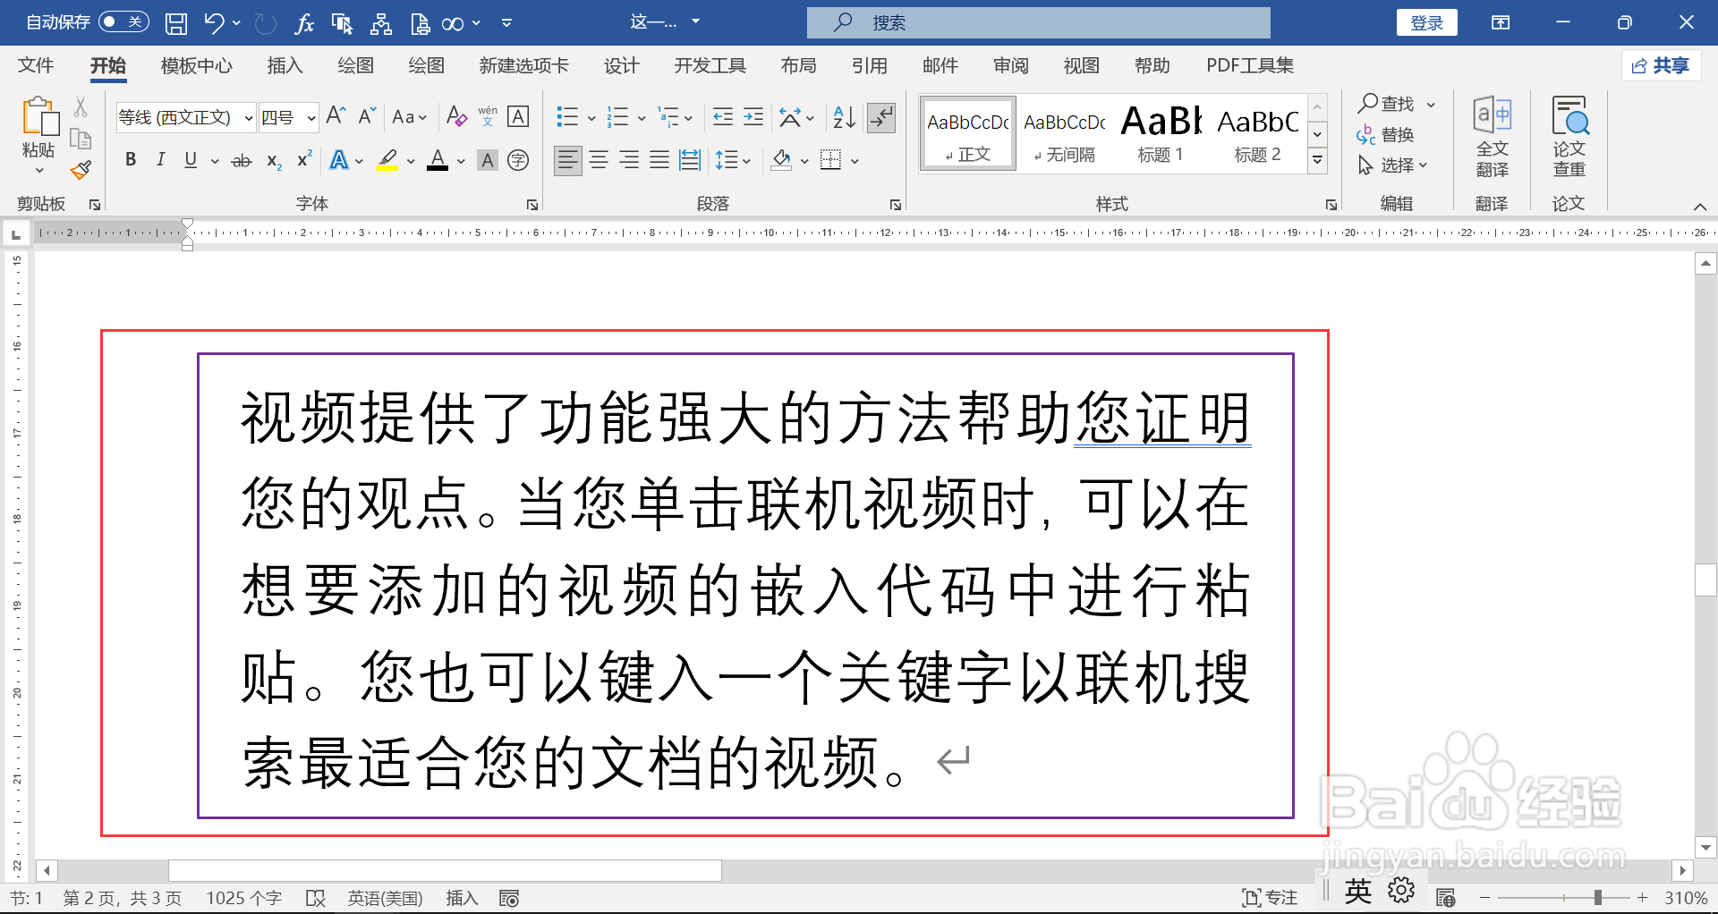Switch to the 布局 tab
Screen dimensions: 1718x914
(798, 65)
